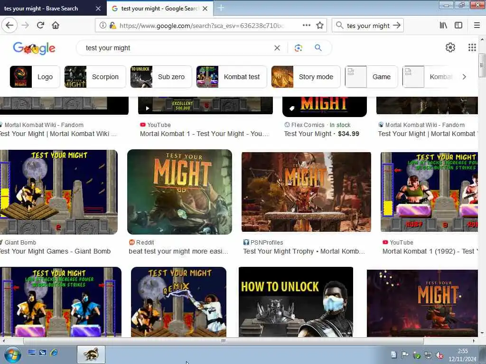
Task: Open the Mortal Kombat 1 (1992) YouTube image
Action: [429, 192]
